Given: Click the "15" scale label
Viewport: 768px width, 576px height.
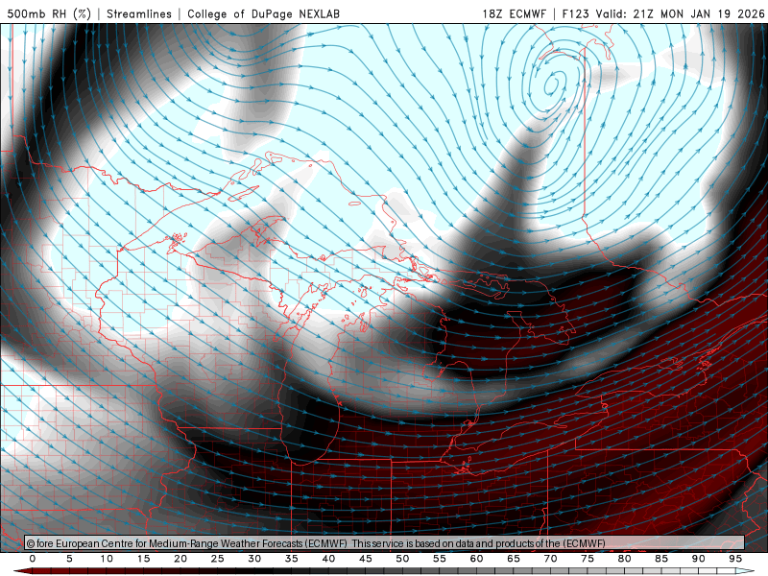Looking at the screenshot, I should 143,559.
